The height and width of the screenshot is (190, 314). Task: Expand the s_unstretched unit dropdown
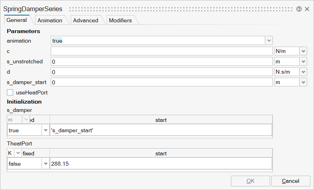(303, 61)
